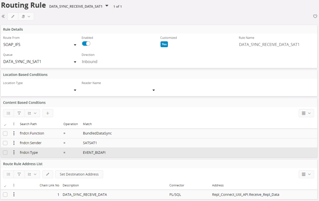Open the Route From dropdown
The width and height of the screenshot is (319, 201).
pos(75,45)
